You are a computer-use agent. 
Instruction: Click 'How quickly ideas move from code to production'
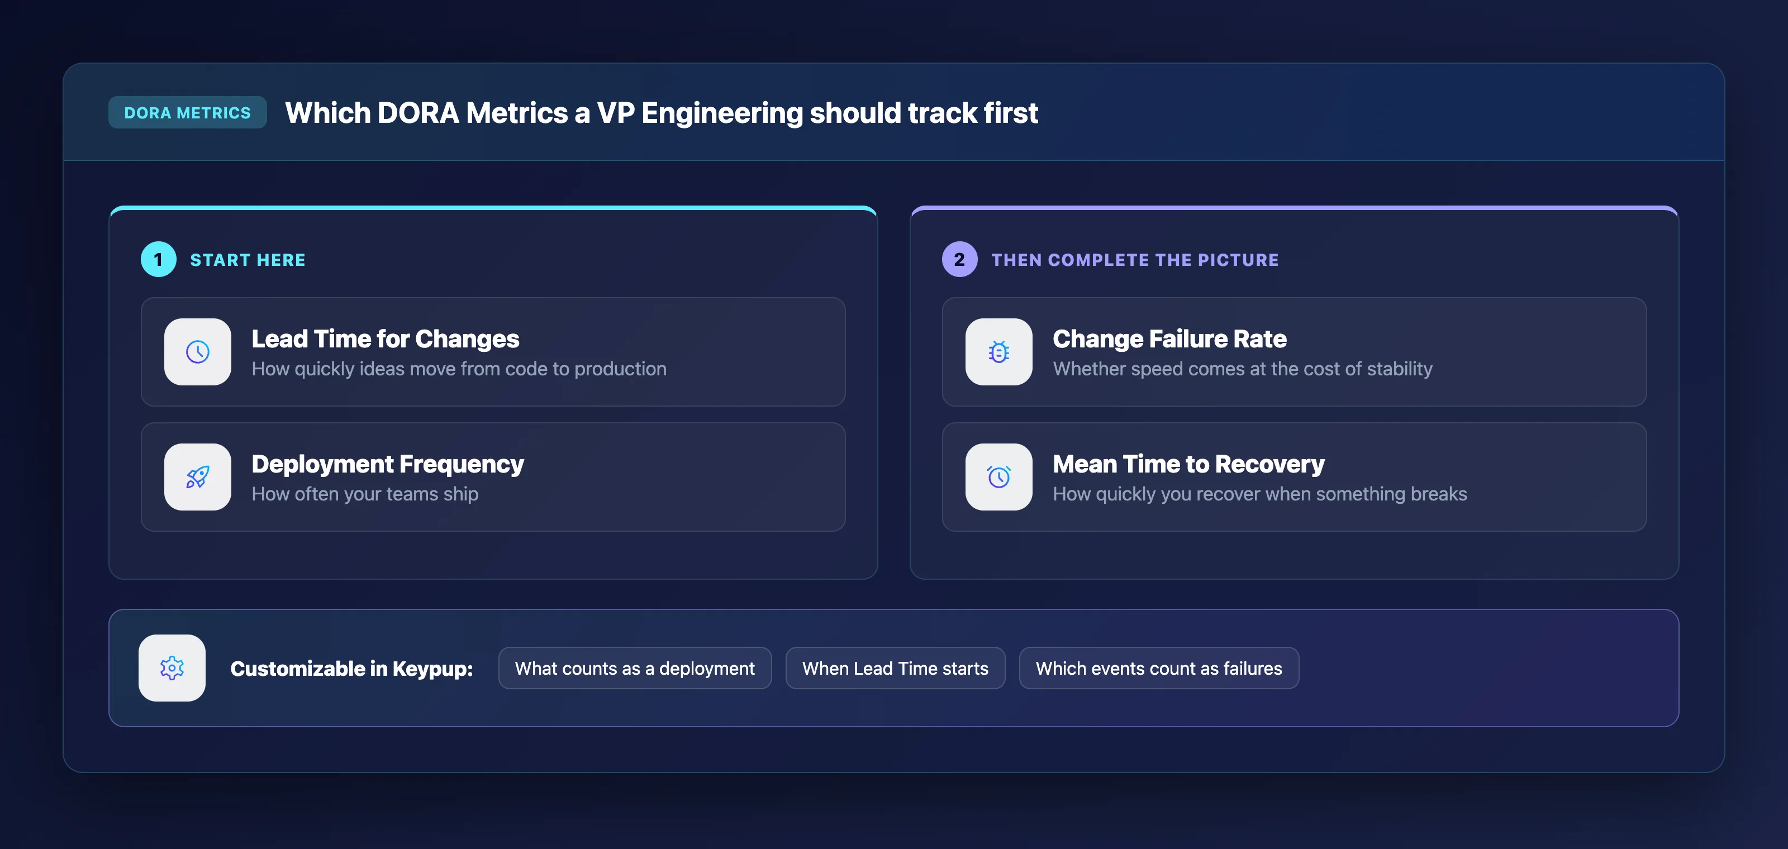pyautogui.click(x=459, y=369)
